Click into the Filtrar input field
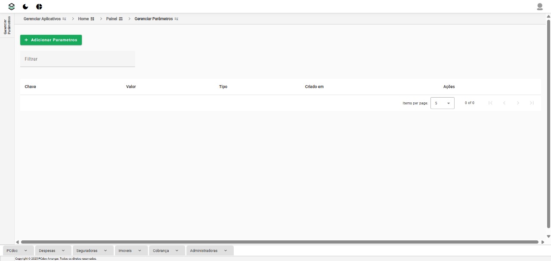Image resolution: width=551 pixels, height=261 pixels. tap(77, 59)
